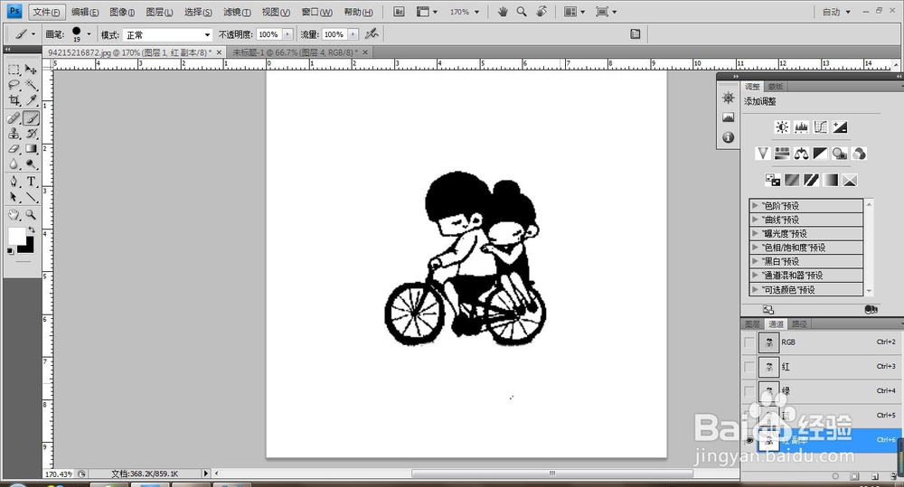Open the Histogram panel icon

pos(728,117)
